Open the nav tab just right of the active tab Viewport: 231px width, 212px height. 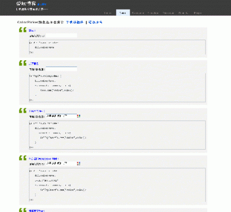click(138, 13)
